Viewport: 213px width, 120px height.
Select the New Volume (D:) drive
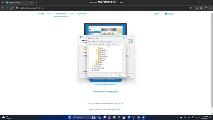click(99, 68)
